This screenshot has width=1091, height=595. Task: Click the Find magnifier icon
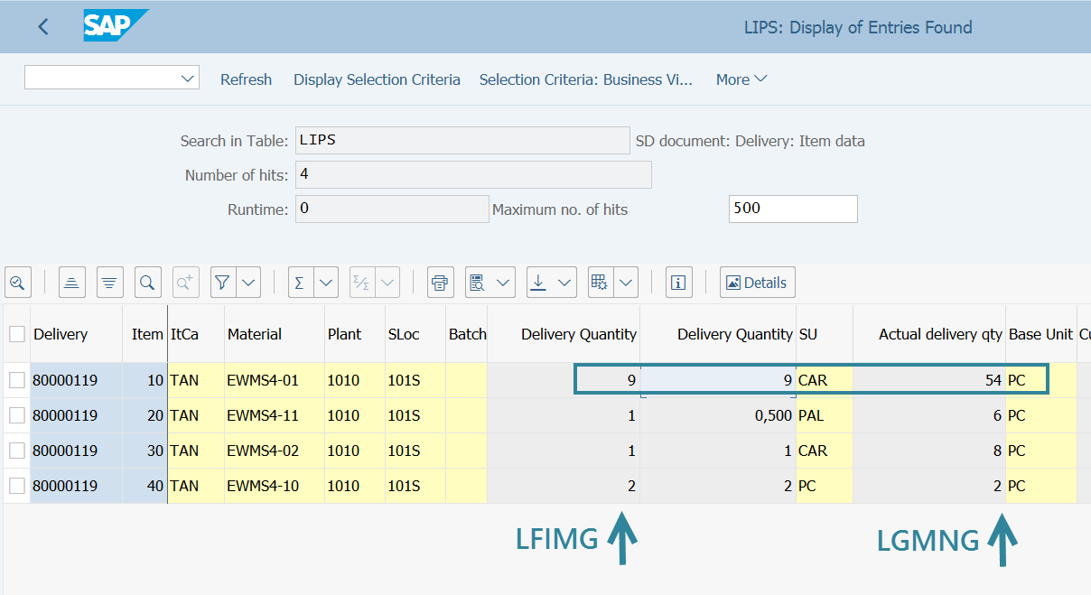pos(147,283)
